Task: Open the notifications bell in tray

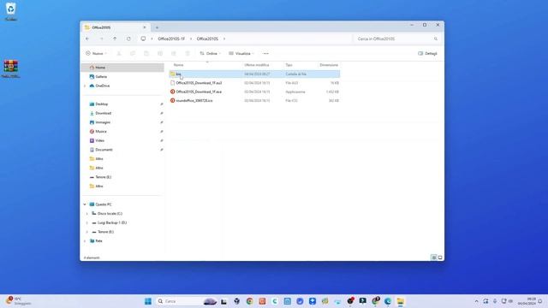Action: point(540,301)
